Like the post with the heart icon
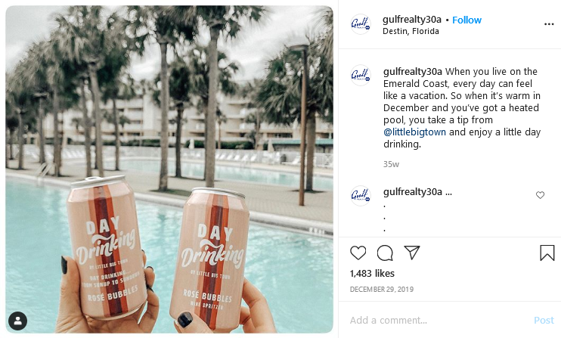 (358, 253)
